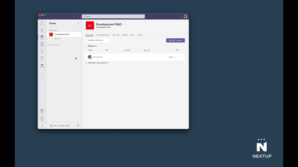The height and width of the screenshot is (167, 298).
Task: Open the Owner role dropdown for Brandon
Action: (173, 57)
